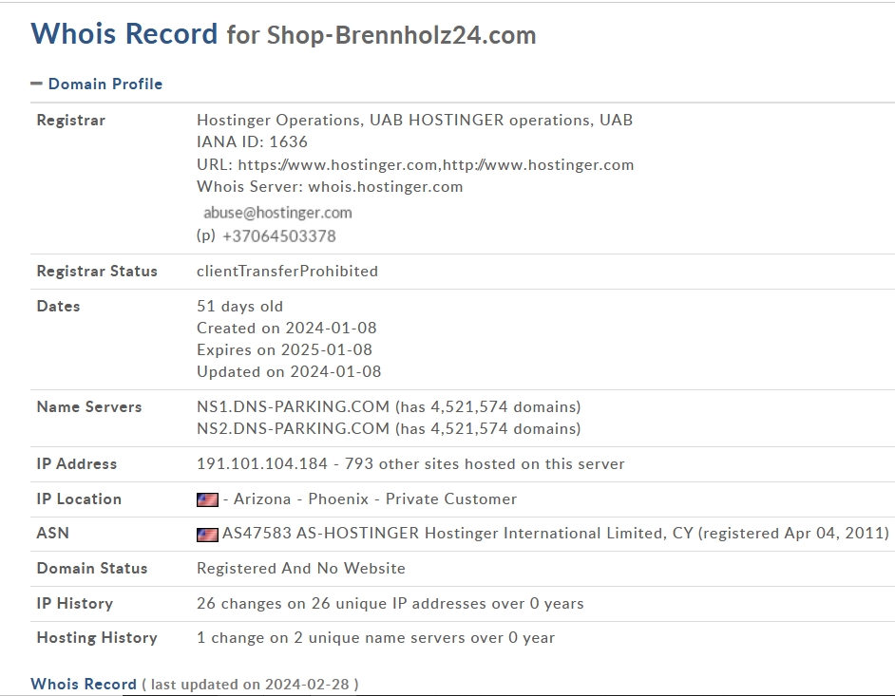Image resolution: width=895 pixels, height=696 pixels.
Task: Click the '51 days old' text
Action: [x=239, y=307]
